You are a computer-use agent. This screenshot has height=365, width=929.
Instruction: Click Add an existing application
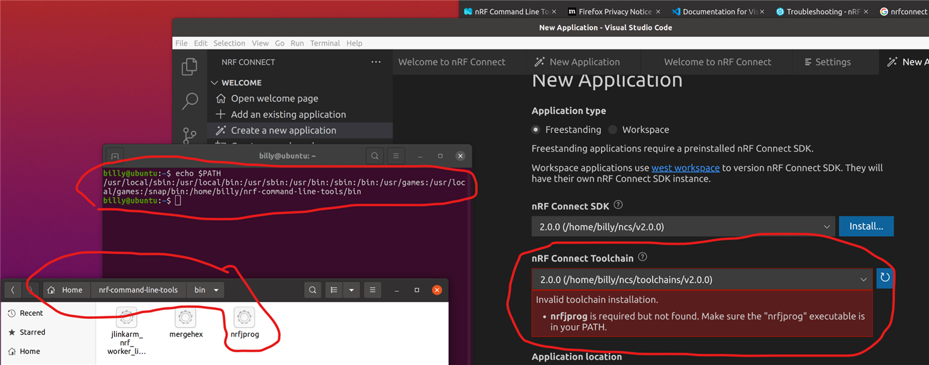[x=288, y=114]
